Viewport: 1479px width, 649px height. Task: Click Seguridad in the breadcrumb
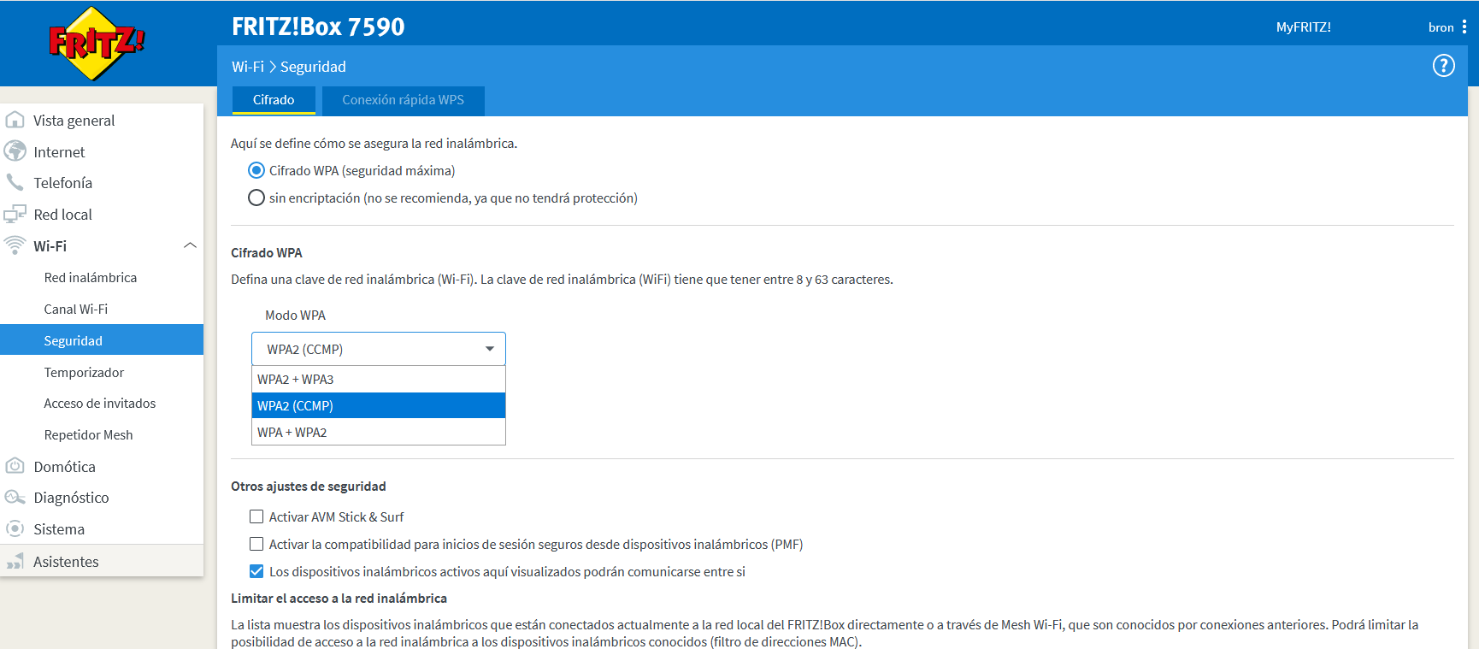click(x=313, y=67)
